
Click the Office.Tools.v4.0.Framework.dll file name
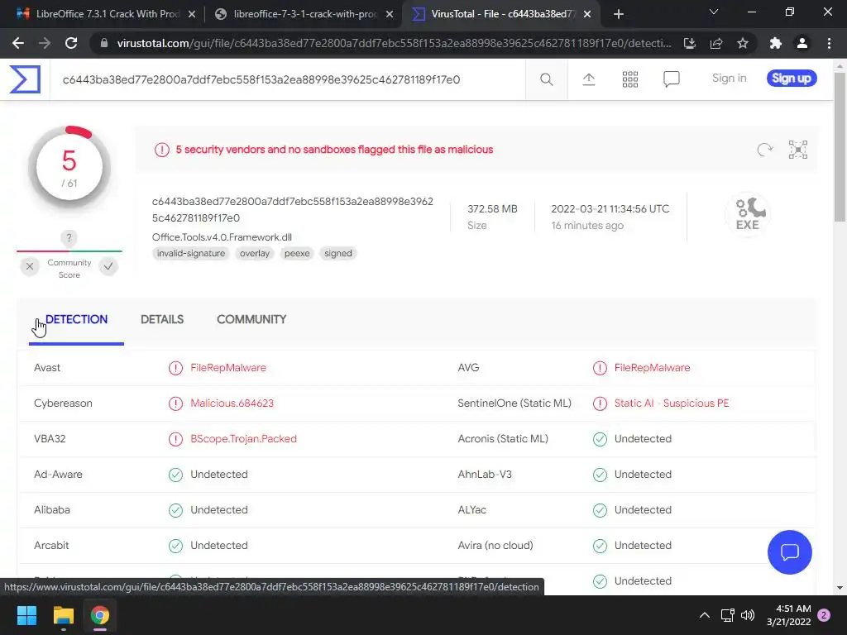coord(222,237)
